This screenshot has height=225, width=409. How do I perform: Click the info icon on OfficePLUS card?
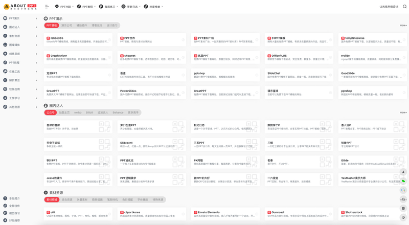click(x=330, y=57)
